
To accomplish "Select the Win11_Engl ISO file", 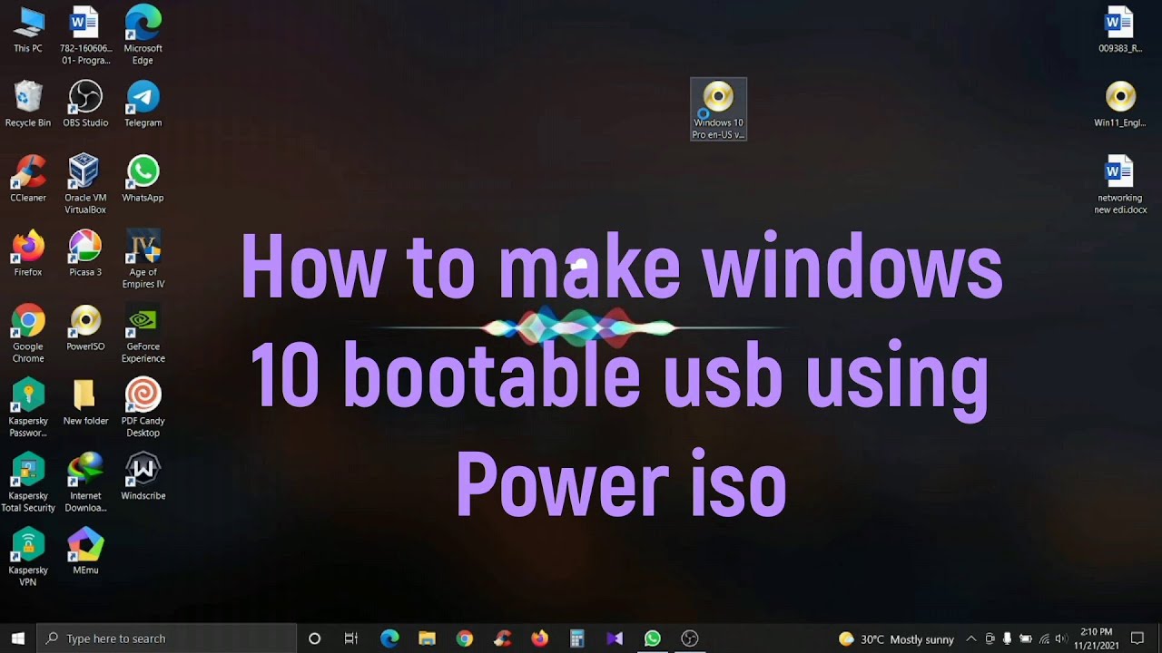I will click(1120, 104).
